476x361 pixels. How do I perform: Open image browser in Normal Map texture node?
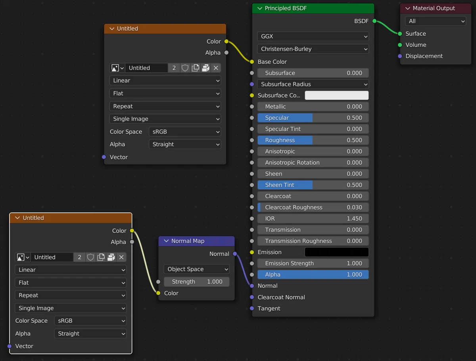click(23, 257)
